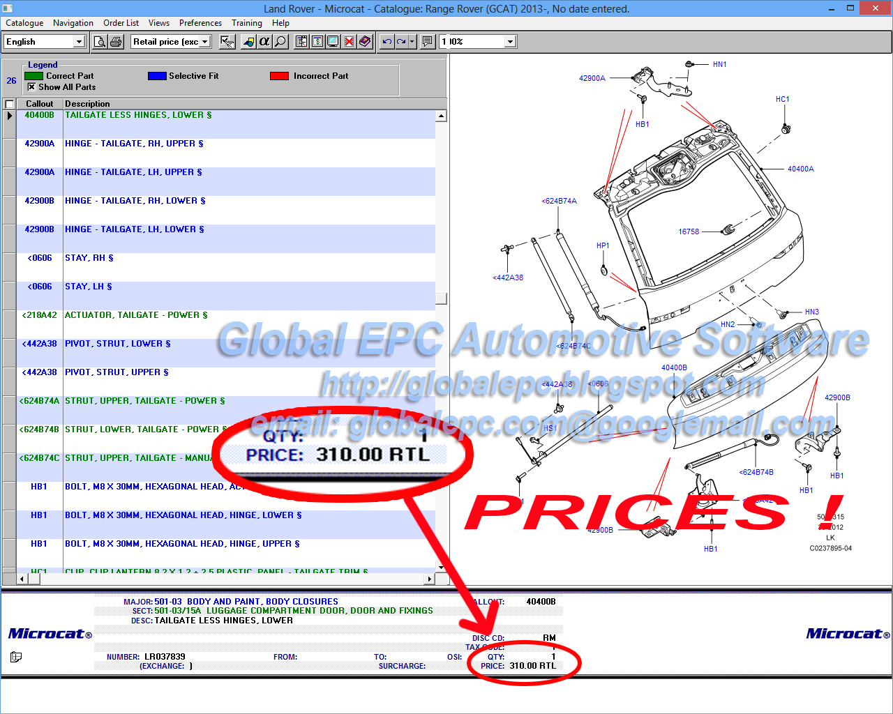Select the STAY, RH row

click(226, 267)
